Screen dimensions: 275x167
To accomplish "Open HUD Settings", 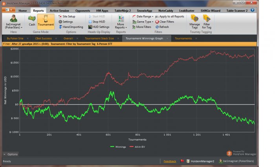I will 99,27.
